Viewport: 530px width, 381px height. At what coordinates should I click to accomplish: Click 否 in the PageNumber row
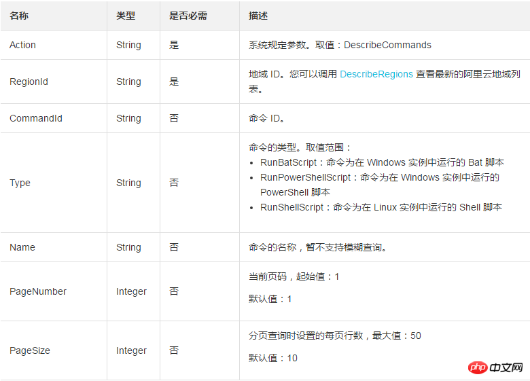click(x=174, y=291)
